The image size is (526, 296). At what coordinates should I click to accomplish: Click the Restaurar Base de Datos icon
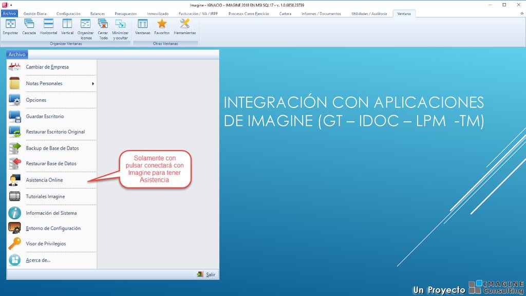[x=14, y=163]
